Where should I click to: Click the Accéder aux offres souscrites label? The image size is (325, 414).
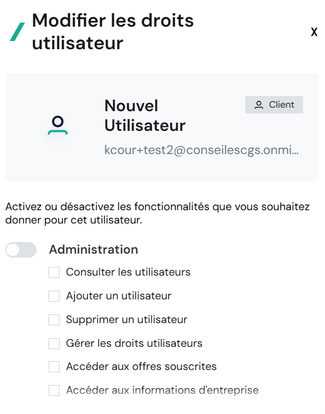[x=141, y=367]
